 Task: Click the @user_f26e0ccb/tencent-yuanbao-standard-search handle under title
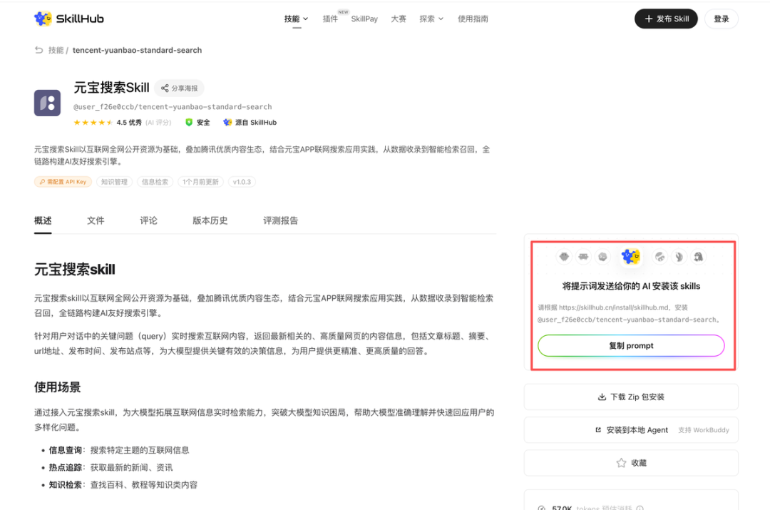coord(173,106)
